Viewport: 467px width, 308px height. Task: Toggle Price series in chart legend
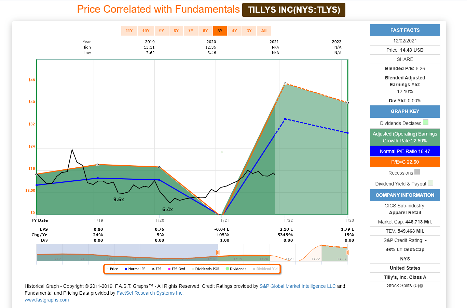coord(112,269)
